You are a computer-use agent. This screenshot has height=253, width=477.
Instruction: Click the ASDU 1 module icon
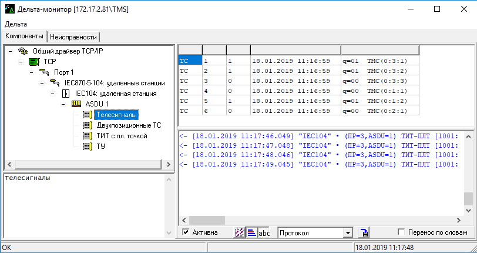(x=76, y=104)
